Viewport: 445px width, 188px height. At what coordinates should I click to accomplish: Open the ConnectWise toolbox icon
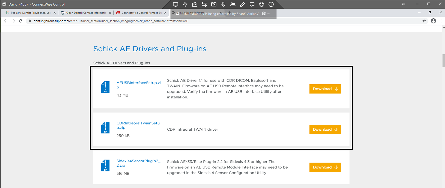(195, 4)
